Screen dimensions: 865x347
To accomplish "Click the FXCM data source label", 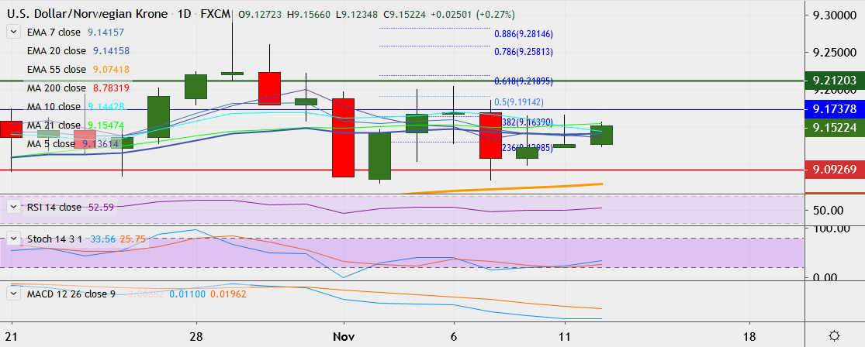I will [x=213, y=15].
